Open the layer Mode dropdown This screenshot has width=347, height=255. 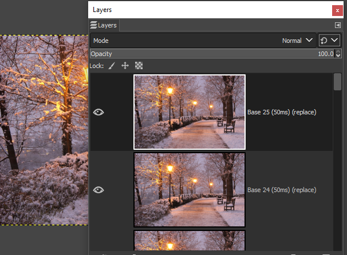pos(203,41)
